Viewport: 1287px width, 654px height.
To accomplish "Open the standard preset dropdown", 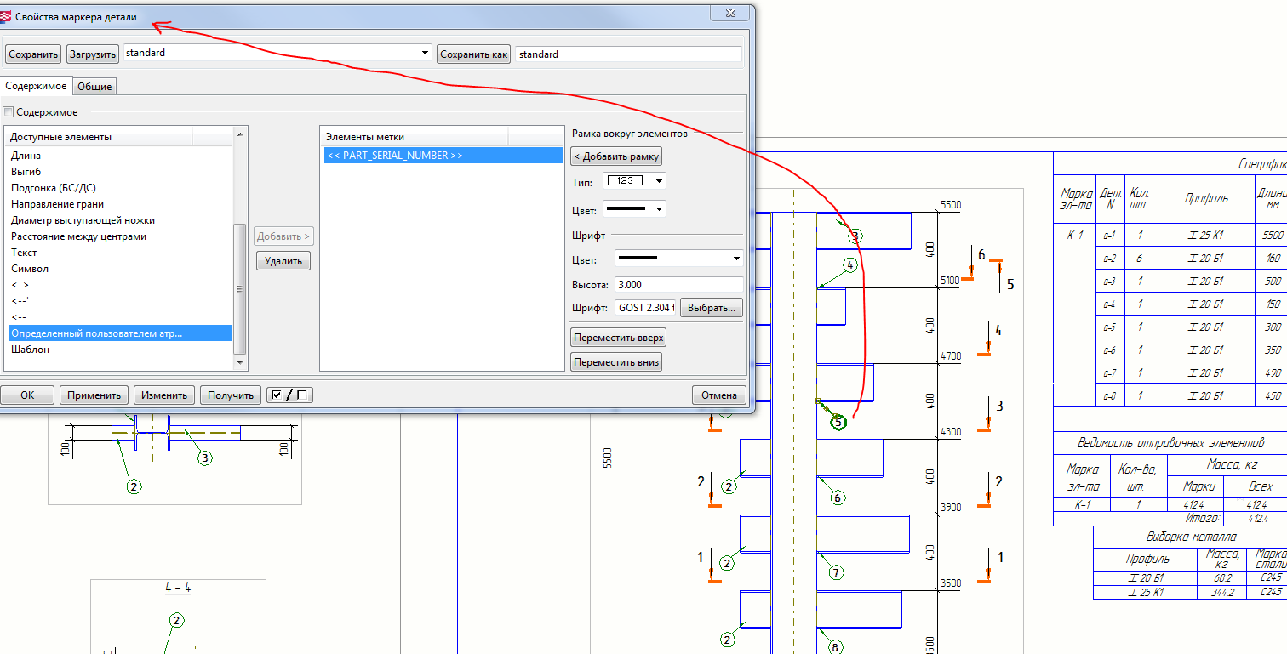I will click(x=425, y=54).
